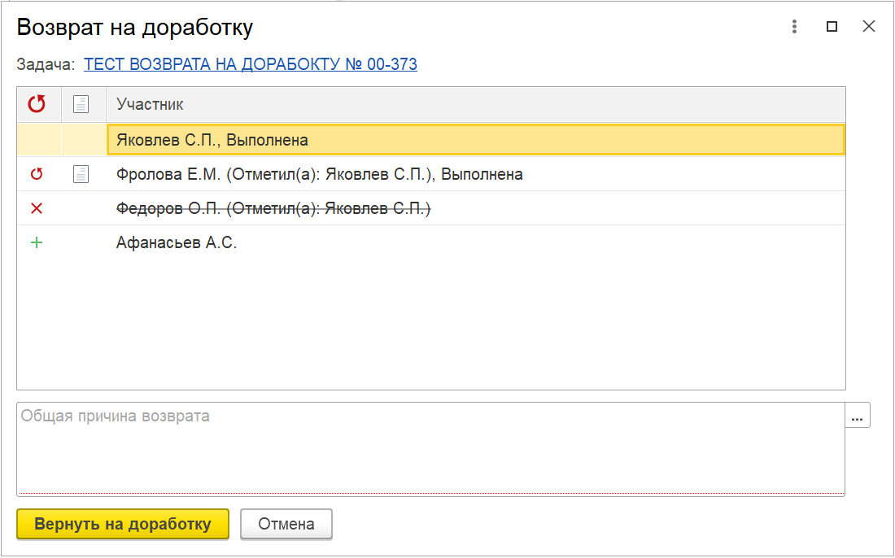
Task: Close the Возврат на доработку dialog
Action: click(x=869, y=27)
